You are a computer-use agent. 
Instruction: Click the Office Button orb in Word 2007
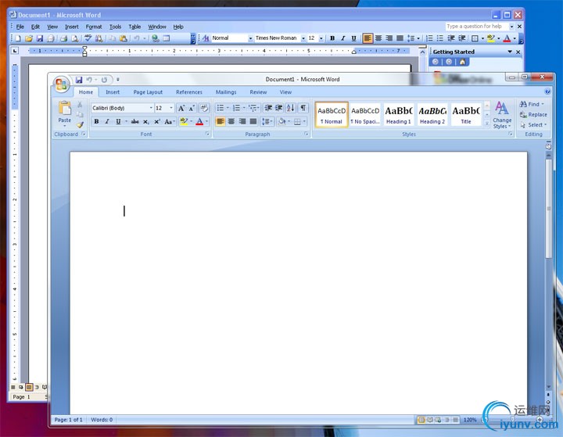(61, 84)
